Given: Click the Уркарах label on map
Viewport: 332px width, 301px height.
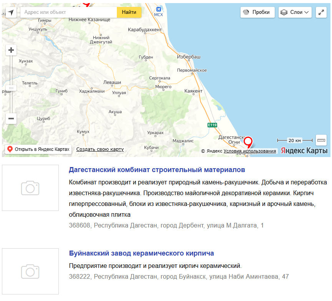Looking at the screenshot, I should (x=155, y=132).
